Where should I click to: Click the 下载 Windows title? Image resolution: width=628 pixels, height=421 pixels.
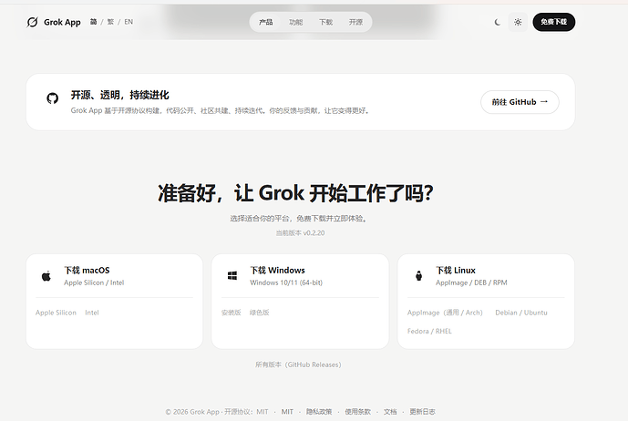tap(278, 271)
